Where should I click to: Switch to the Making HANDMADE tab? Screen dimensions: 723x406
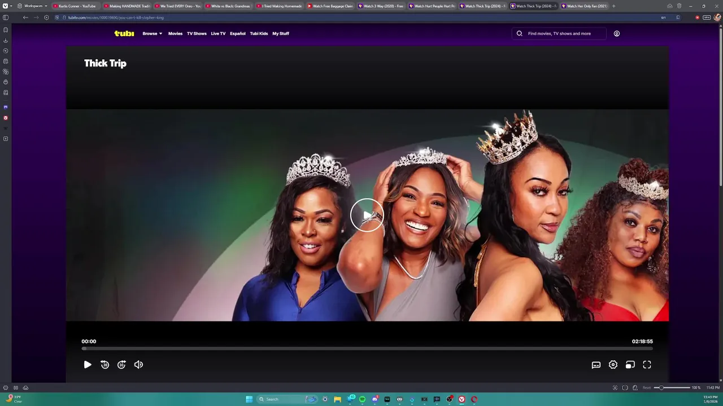click(x=127, y=6)
